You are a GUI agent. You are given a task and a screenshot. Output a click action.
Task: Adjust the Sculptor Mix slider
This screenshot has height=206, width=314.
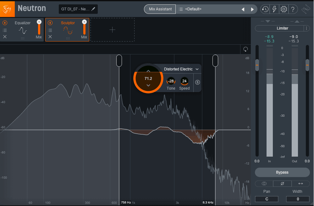coord(84,28)
